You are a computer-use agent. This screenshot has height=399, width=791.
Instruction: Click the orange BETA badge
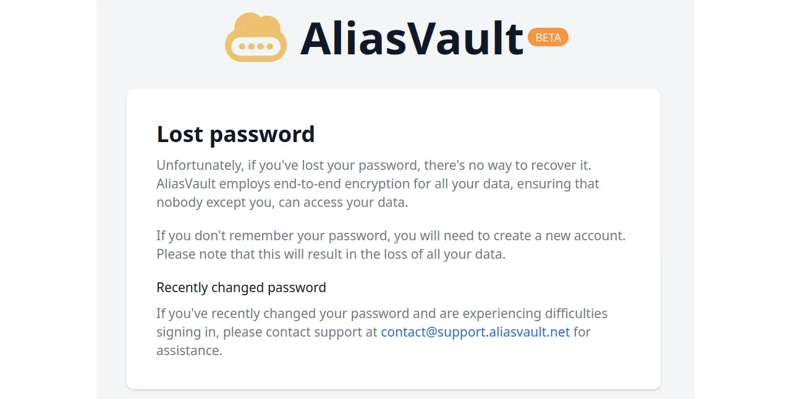548,38
